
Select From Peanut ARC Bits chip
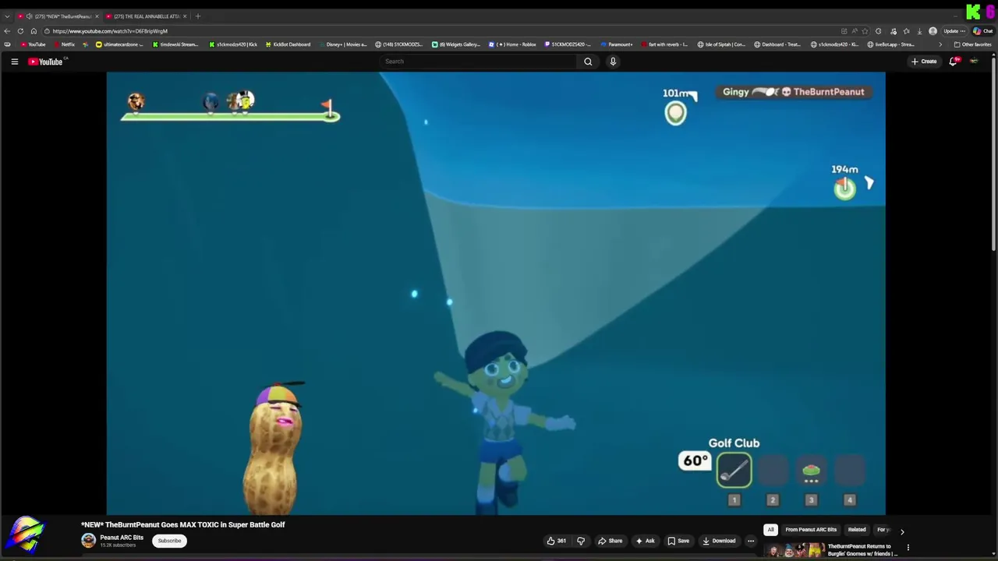(811, 530)
